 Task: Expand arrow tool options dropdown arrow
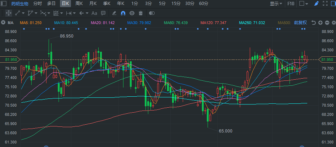(x=87, y=13)
